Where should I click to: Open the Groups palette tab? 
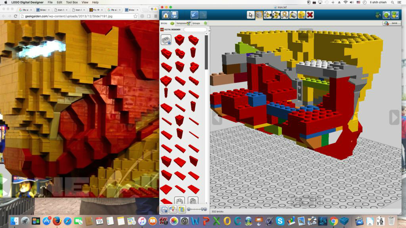coord(200,23)
